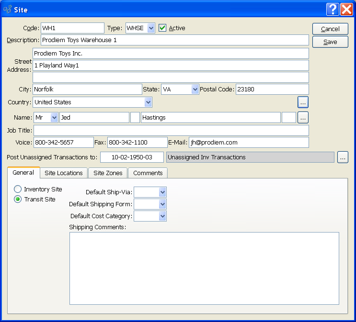Switch to the Site Locations tab

(x=64, y=173)
